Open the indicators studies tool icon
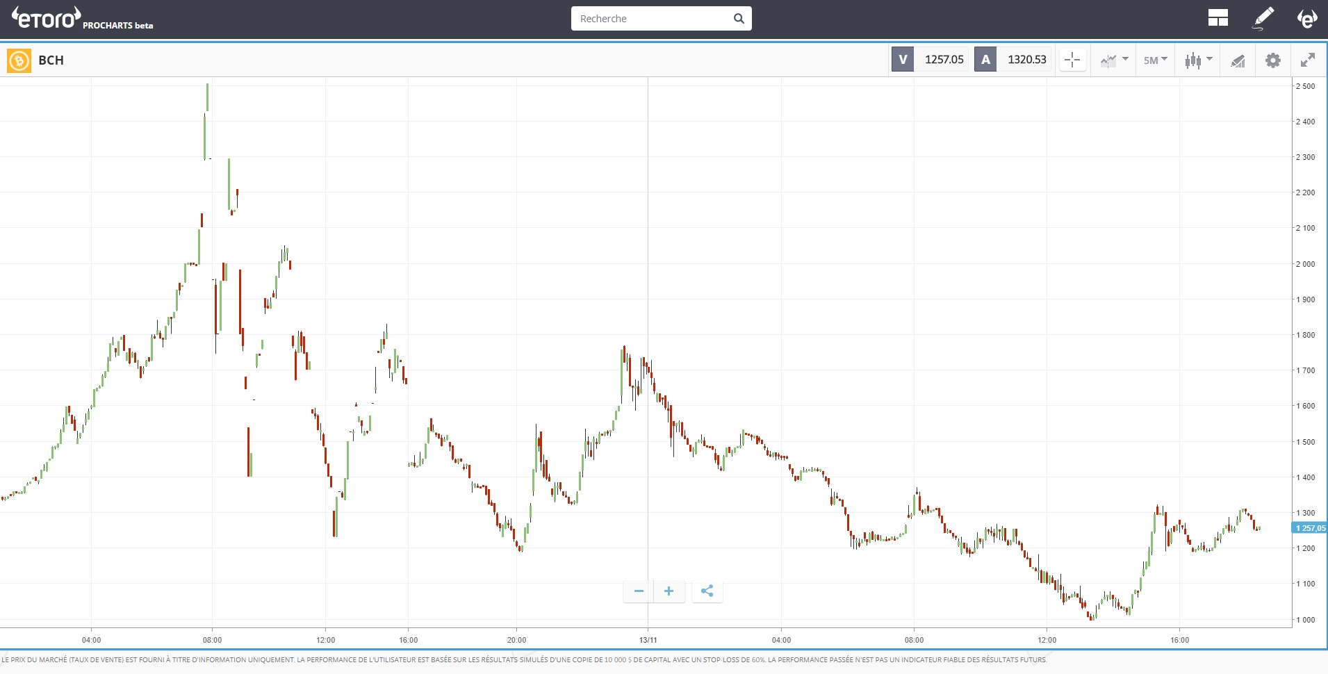Screen dimensions: 1328x674 click(x=1238, y=60)
